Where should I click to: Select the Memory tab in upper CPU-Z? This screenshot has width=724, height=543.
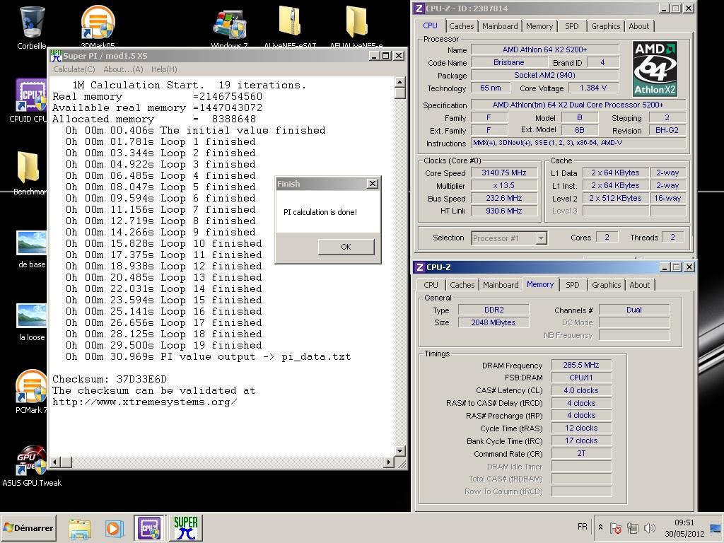coord(539,26)
